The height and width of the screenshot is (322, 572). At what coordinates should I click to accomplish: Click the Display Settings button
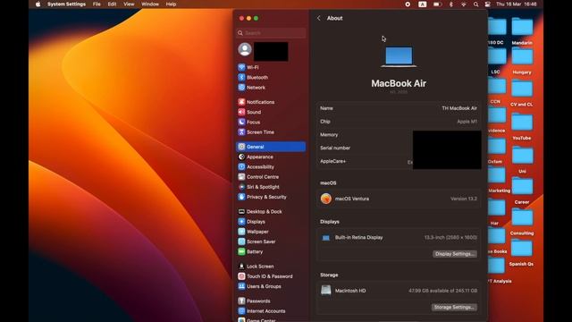pyautogui.click(x=455, y=254)
